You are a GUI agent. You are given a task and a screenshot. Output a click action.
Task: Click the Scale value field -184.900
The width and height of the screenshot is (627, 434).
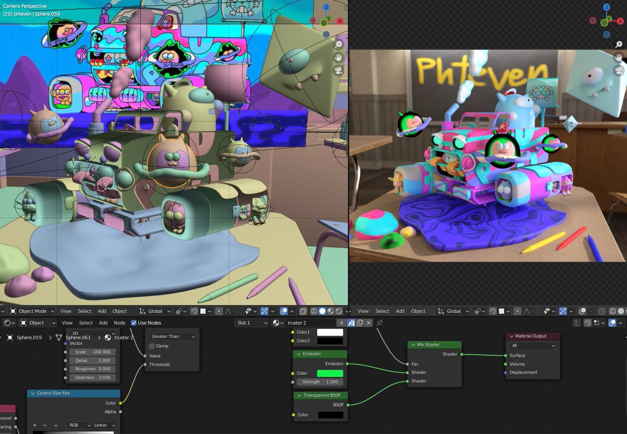click(92, 352)
